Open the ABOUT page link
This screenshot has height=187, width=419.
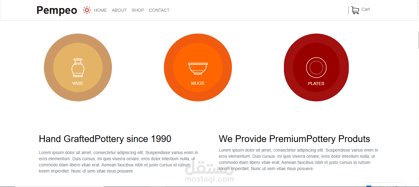tap(119, 10)
